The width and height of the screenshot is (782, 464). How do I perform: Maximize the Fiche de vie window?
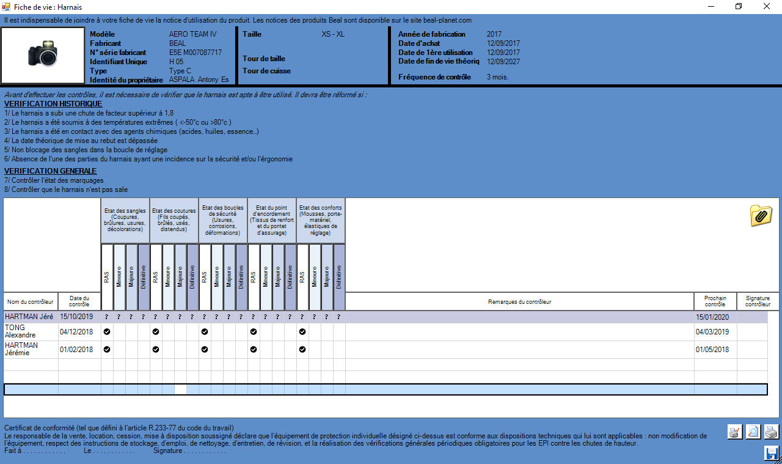pyautogui.click(x=738, y=7)
